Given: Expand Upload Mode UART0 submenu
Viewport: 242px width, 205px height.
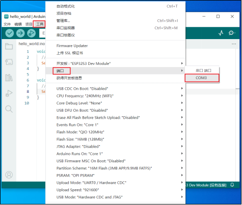Looking at the screenshot, I should 116,183.
